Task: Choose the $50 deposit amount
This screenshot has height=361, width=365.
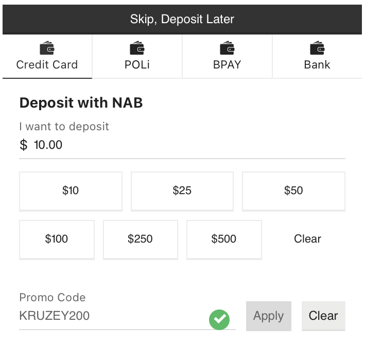Action: click(294, 192)
